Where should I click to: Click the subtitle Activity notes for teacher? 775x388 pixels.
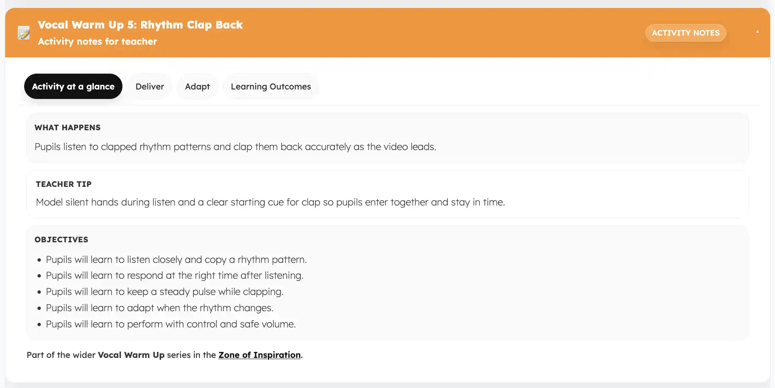coord(97,41)
